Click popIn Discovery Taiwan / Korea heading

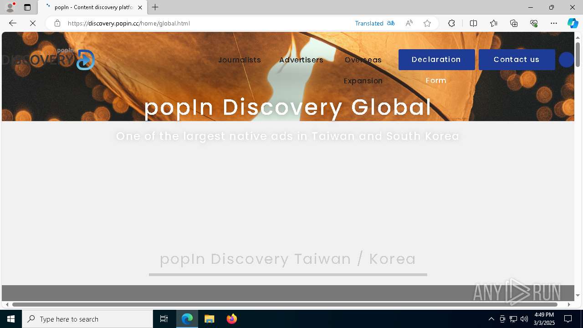[288, 259]
